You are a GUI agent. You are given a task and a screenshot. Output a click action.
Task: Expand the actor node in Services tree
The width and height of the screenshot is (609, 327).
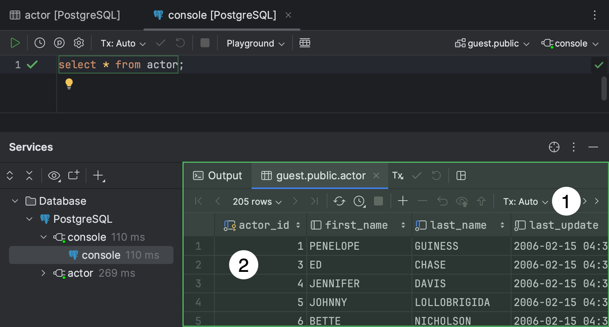(43, 273)
